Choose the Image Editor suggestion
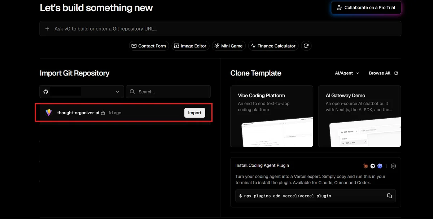This screenshot has width=433, height=219. (x=190, y=46)
